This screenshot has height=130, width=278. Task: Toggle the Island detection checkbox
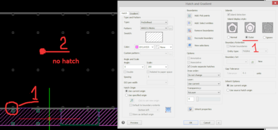pos(229,15)
